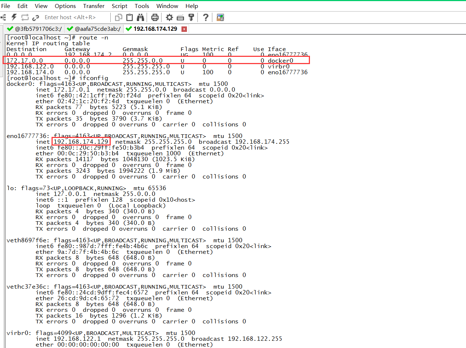Click broadcast 192.168.174.255 text

[x=244, y=142]
